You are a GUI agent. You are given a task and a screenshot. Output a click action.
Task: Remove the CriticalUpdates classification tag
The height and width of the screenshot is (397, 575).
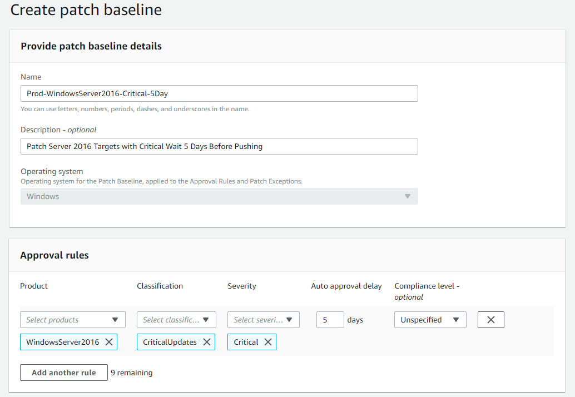[206, 342]
